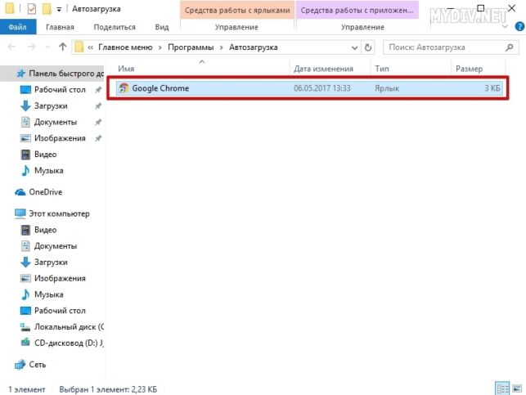
Task: Open Загрузки under Этот компьютер
Action: [51, 262]
